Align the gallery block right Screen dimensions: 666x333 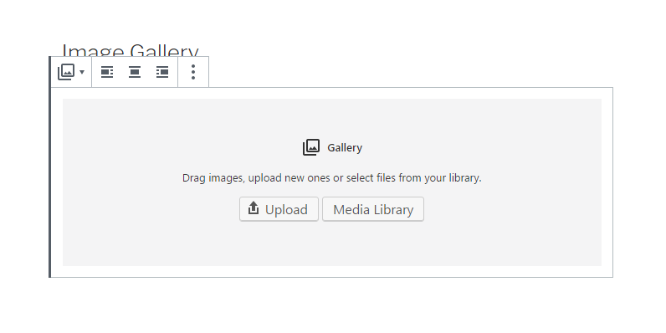(x=162, y=72)
